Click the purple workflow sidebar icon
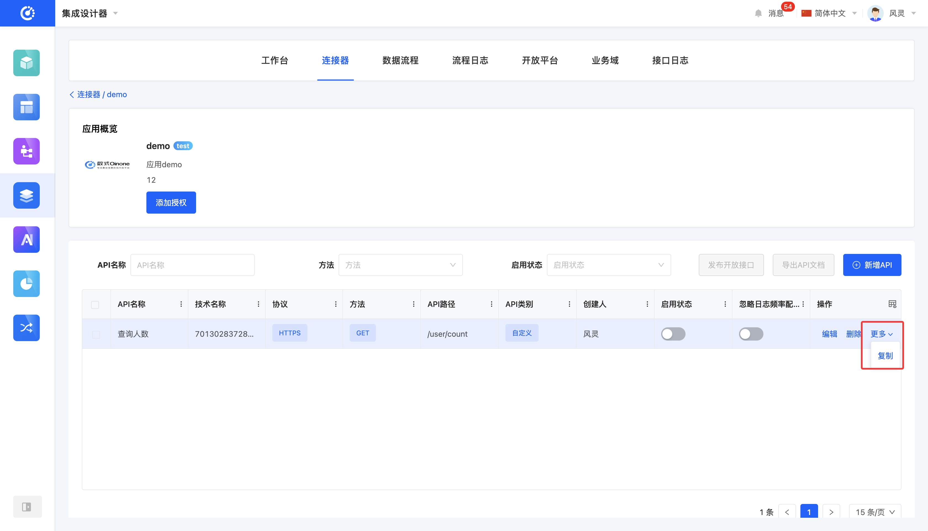 click(26, 151)
